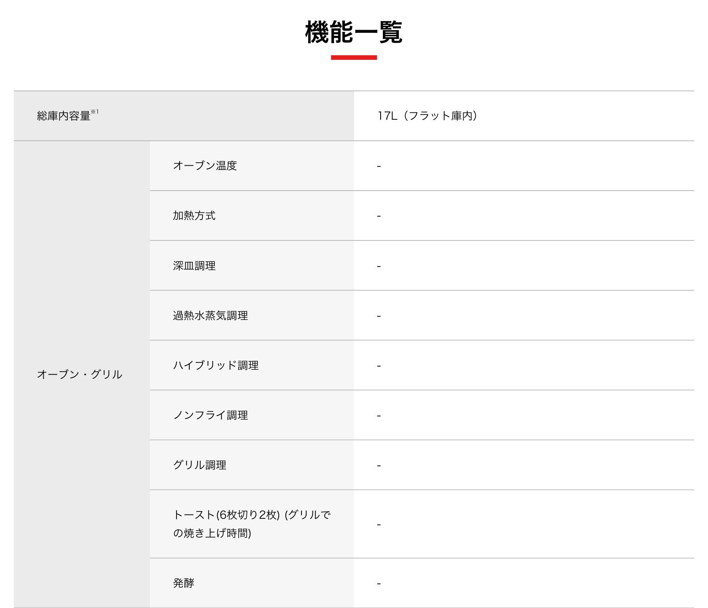
Task: Click the 過熱水蒸気調理 row label
Action: (210, 316)
